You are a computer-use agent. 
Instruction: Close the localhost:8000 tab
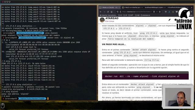pyautogui.click(x=165, y=7)
